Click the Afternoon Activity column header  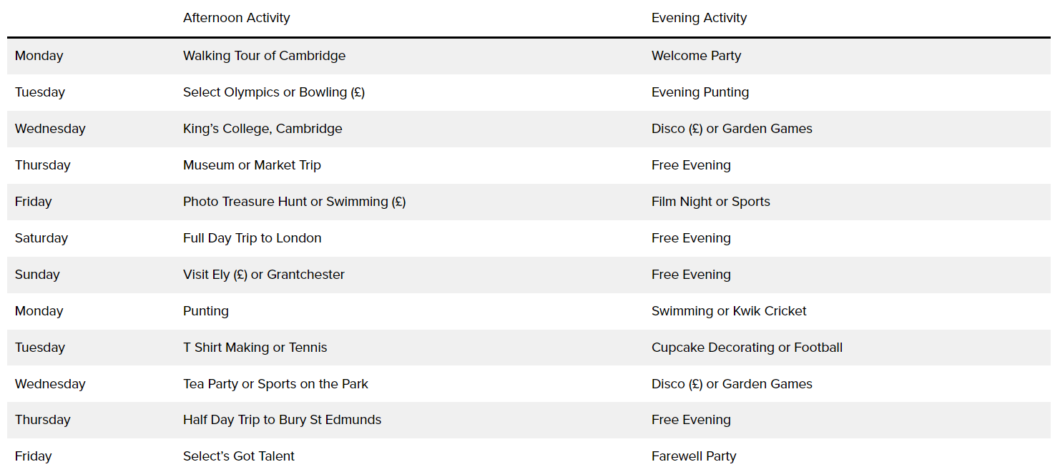point(236,18)
